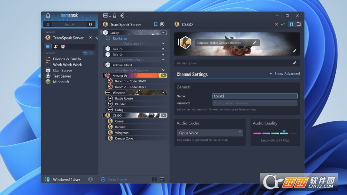Select the Admins Island channel
Screen dimensions: 347x195
pyautogui.click(x=135, y=65)
